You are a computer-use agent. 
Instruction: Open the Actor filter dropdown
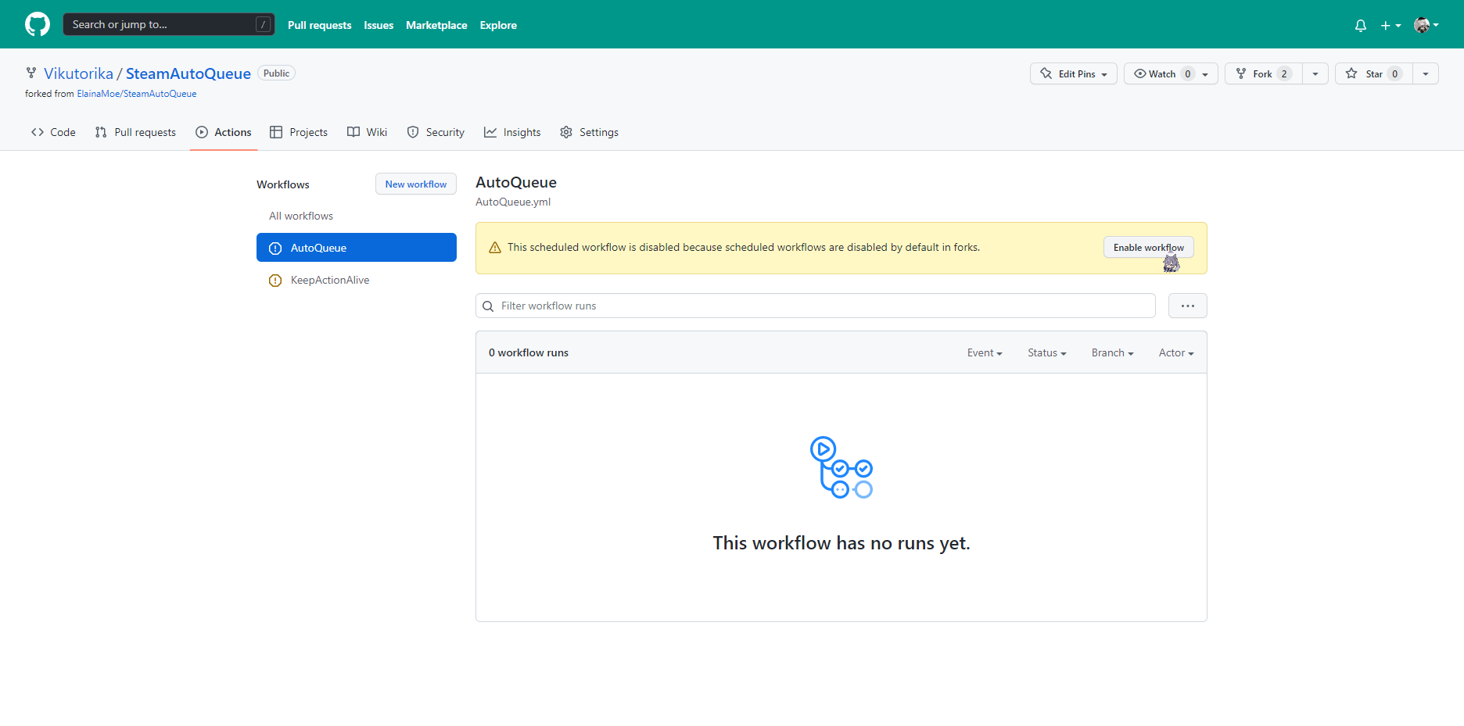[x=1175, y=353]
